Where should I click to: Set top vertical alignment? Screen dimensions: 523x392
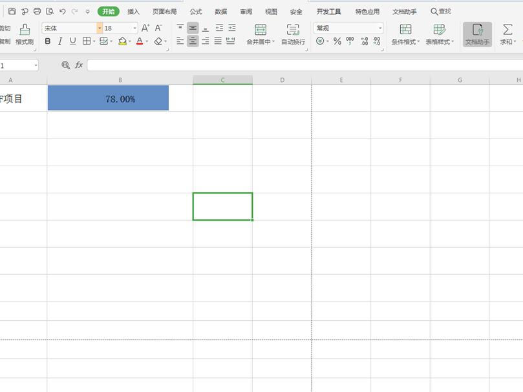[180, 28]
